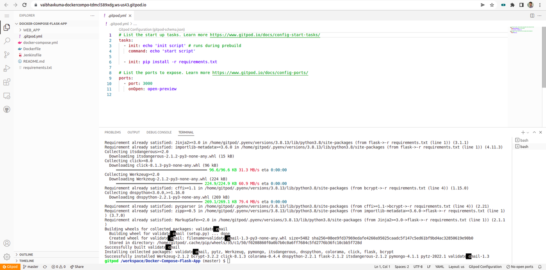
Task: Click Ln 1, Col 1 cursor position
Action: point(382,267)
